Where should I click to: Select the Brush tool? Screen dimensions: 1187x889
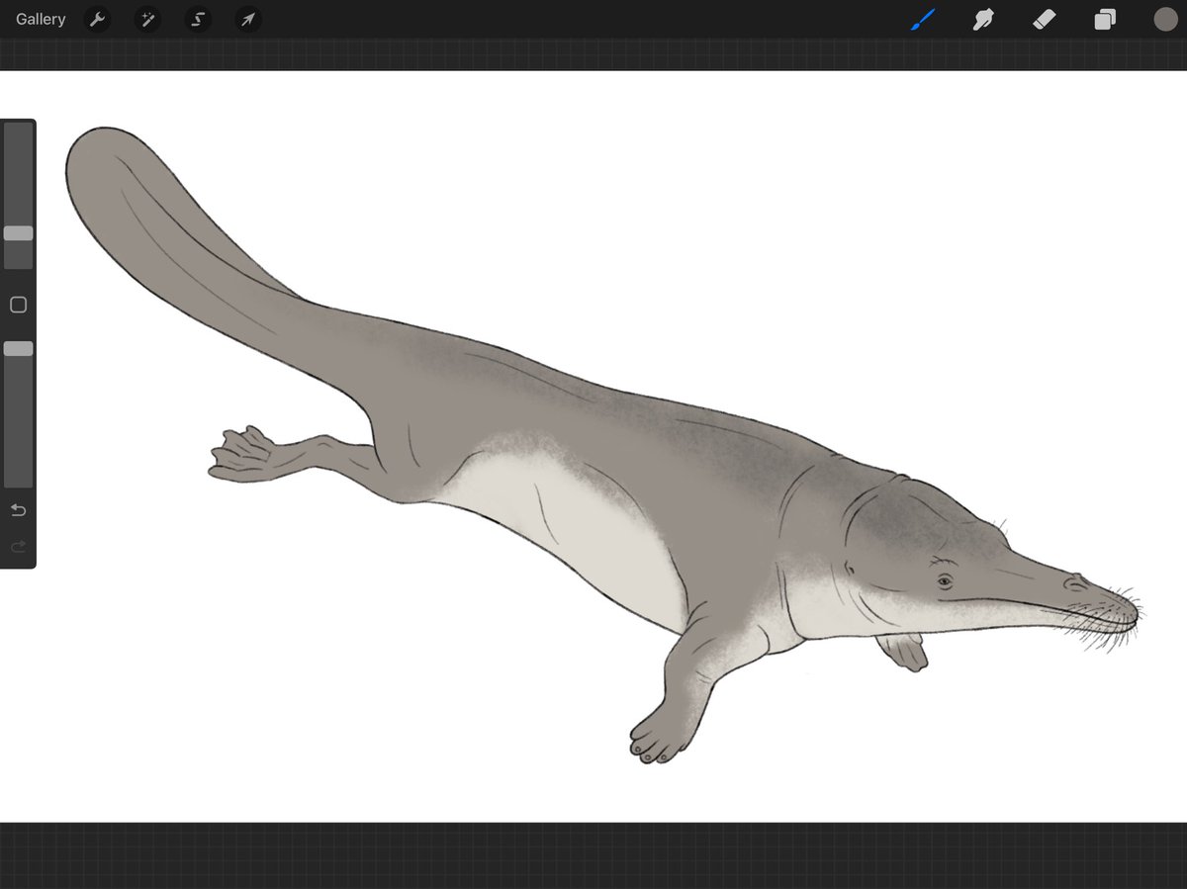tap(922, 20)
